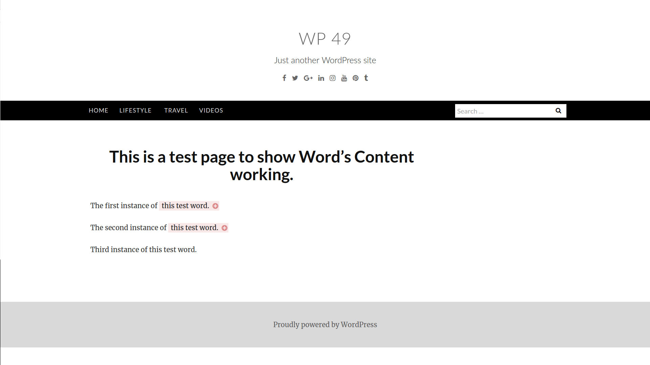
Task: Expand plus icon after second test word
Action: (224, 228)
